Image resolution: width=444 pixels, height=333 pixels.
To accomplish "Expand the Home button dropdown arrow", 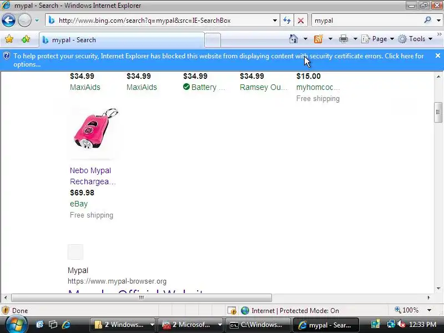I will click(x=306, y=39).
